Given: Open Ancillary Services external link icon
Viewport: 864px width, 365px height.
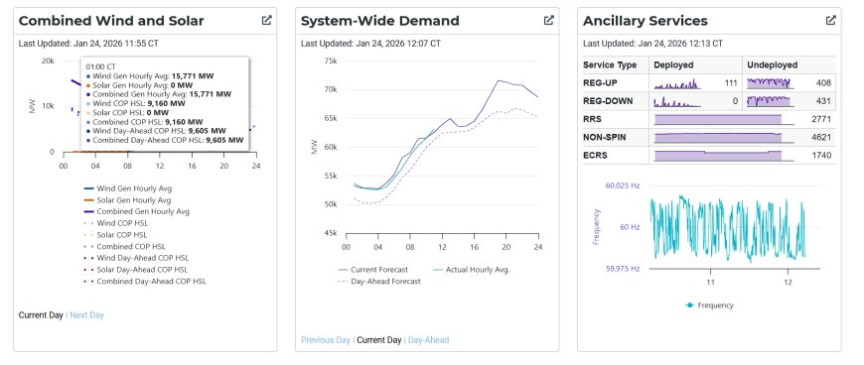Looking at the screenshot, I should coord(831,21).
